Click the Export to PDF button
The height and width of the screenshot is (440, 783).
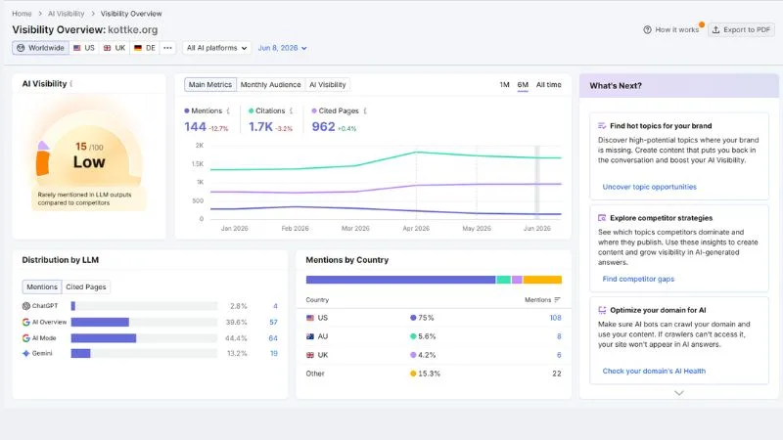[741, 30]
